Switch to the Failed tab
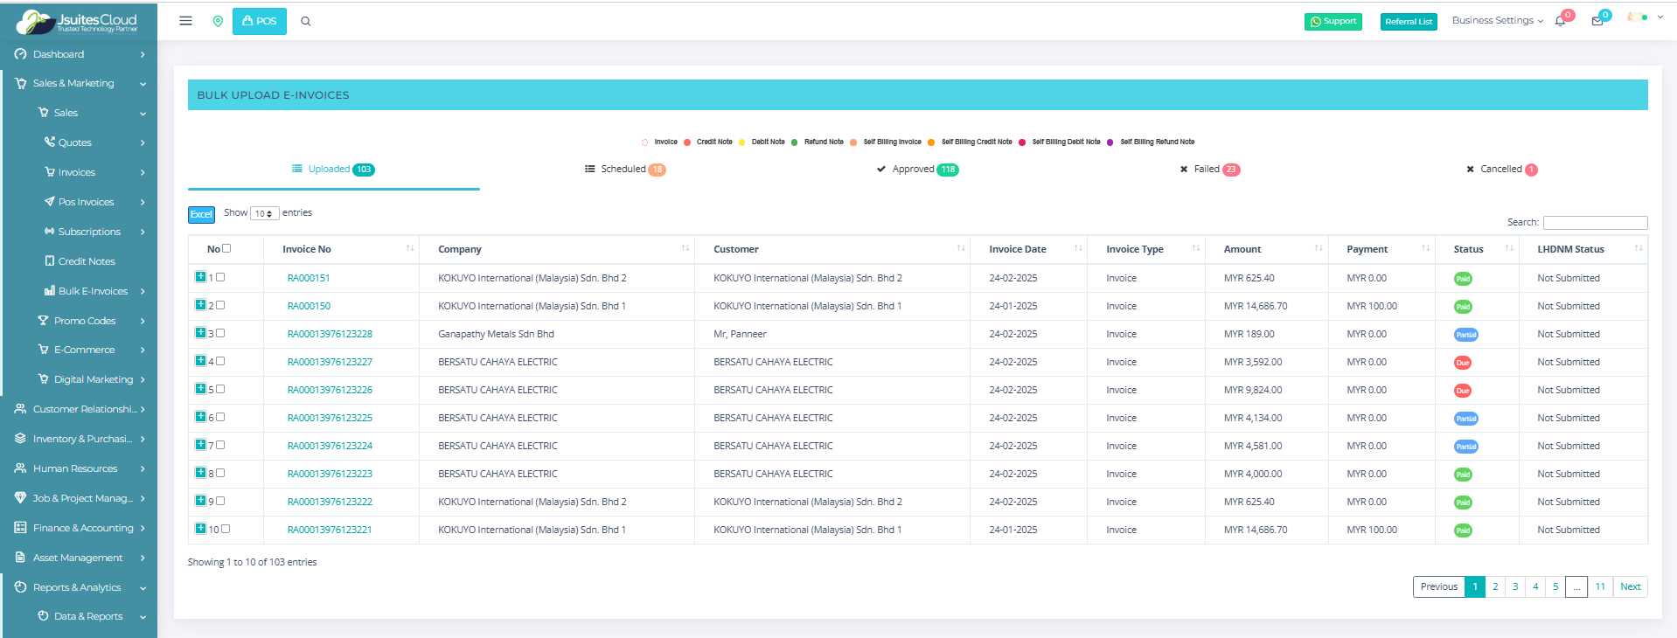 [1209, 170]
